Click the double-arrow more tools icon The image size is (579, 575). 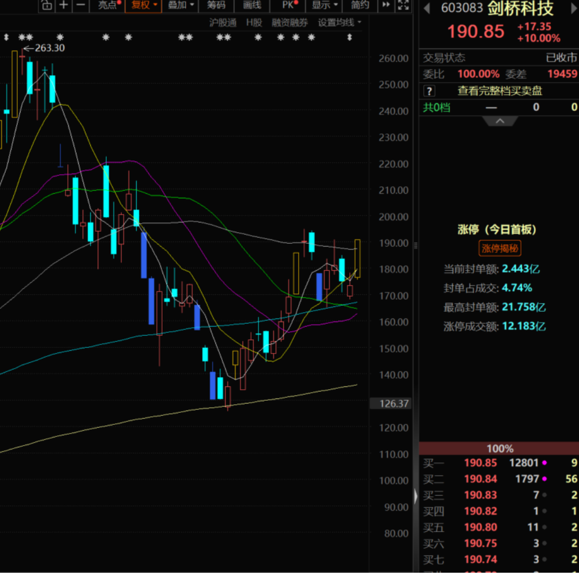coord(386,5)
